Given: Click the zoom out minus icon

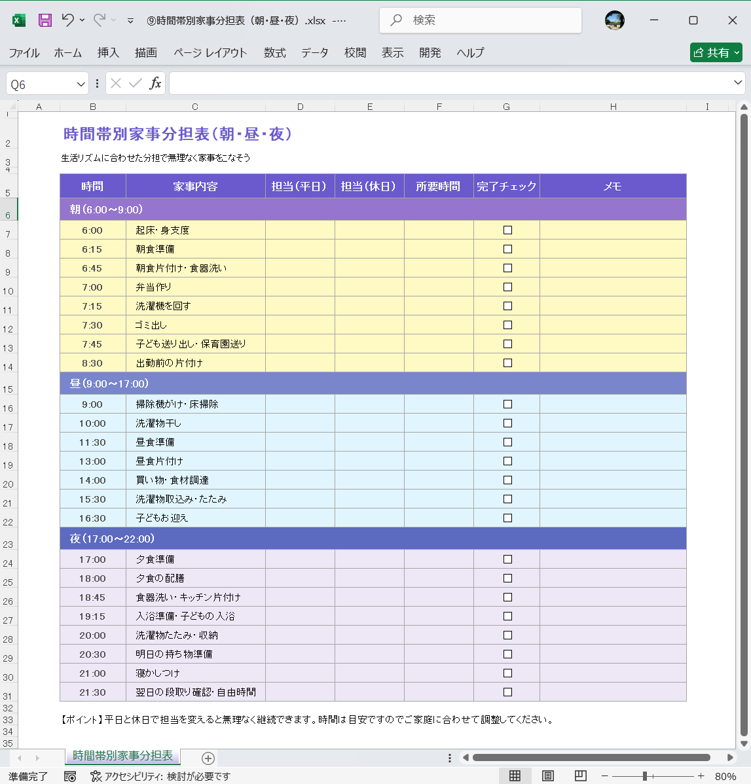Looking at the screenshot, I should point(605,776).
